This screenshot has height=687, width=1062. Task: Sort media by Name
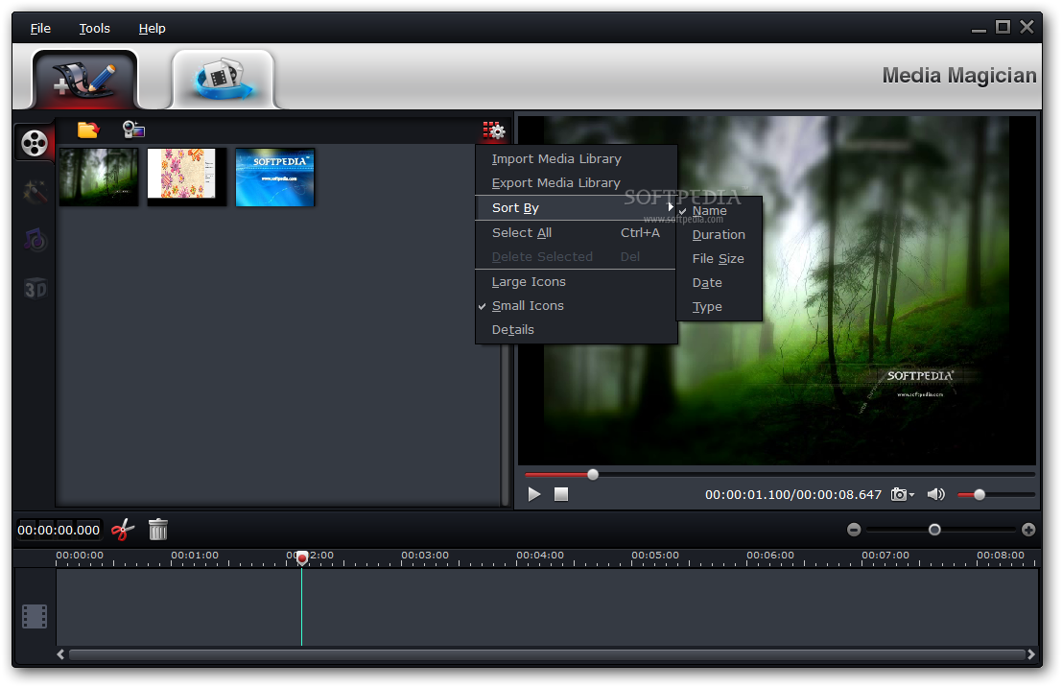point(720,211)
